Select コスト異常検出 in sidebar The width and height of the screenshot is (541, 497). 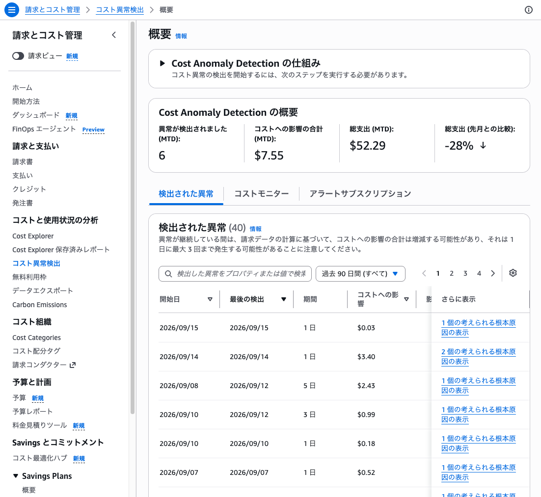click(x=36, y=263)
